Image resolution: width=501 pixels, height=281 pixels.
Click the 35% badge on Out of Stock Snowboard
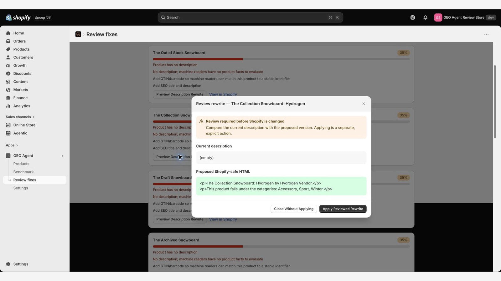click(403, 53)
